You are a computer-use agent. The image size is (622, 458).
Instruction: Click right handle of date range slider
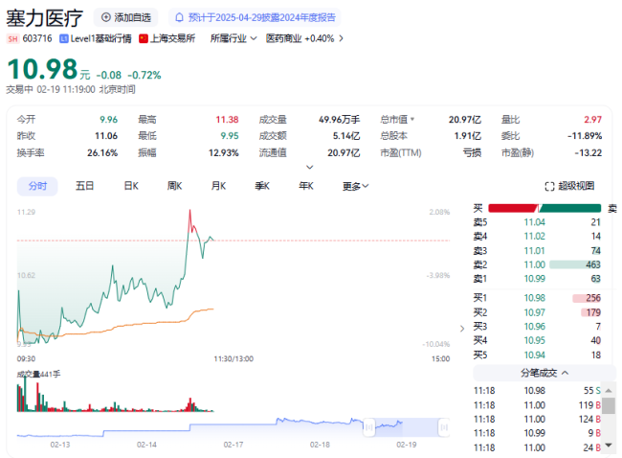point(444,427)
